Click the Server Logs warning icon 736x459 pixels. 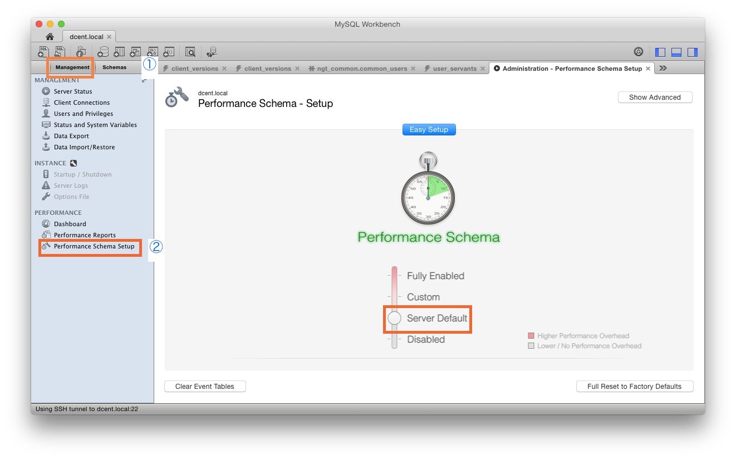coord(46,185)
